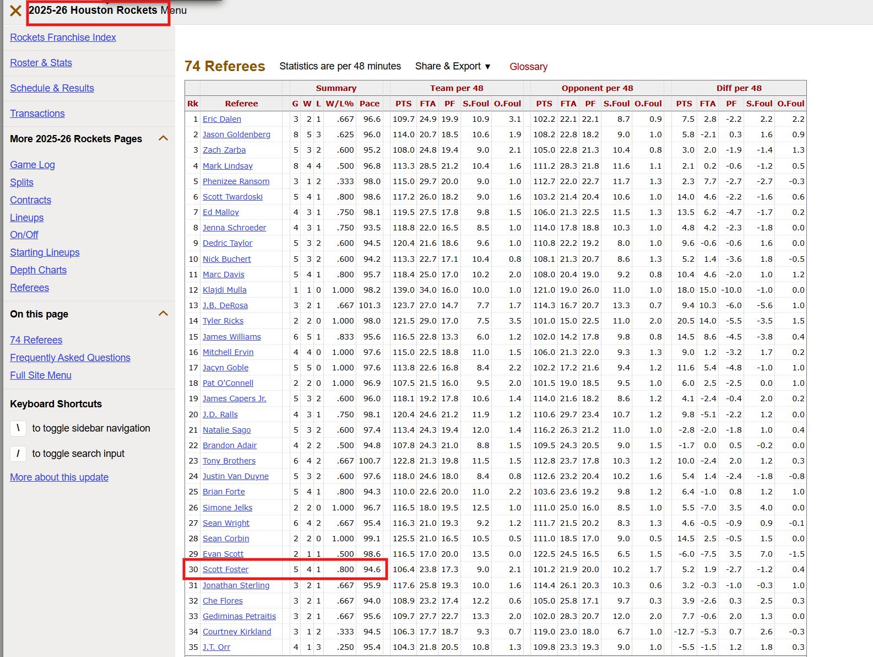Screen dimensions: 873x657
Task: Open referee Simone Jelks's page
Action: tap(227, 508)
